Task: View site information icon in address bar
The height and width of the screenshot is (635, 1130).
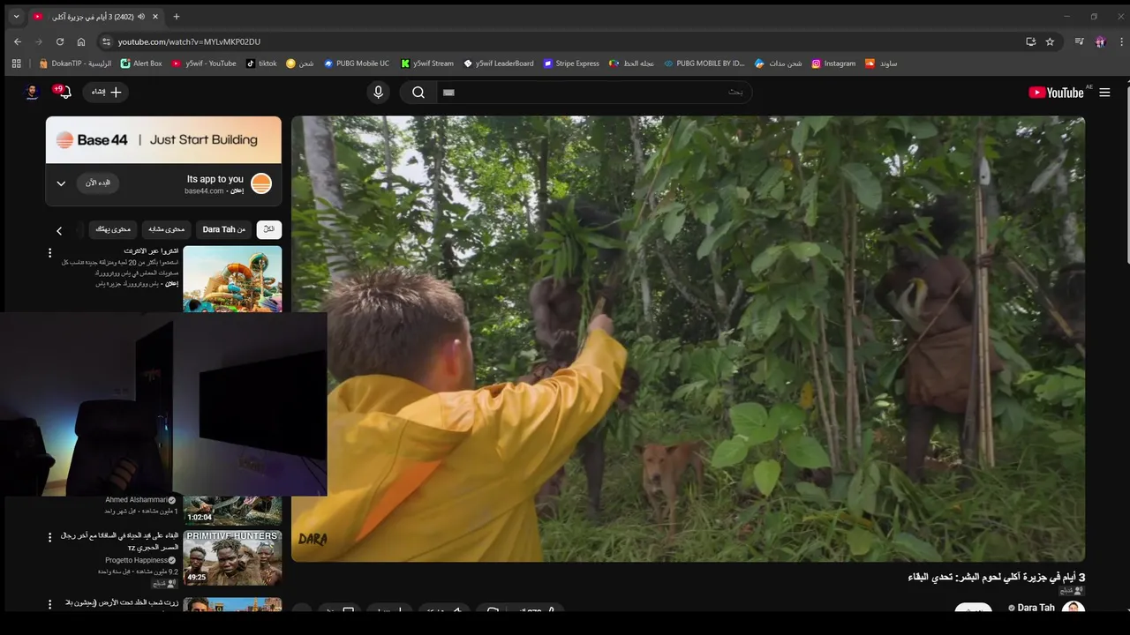Action: pos(106,41)
